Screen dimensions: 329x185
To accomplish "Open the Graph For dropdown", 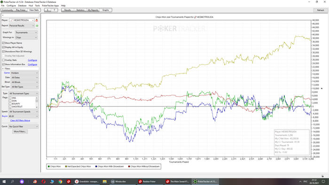I will click(26, 32).
